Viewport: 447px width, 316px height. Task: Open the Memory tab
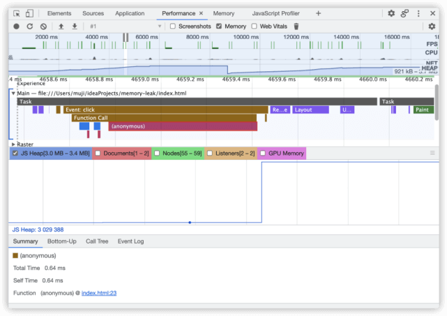point(223,13)
